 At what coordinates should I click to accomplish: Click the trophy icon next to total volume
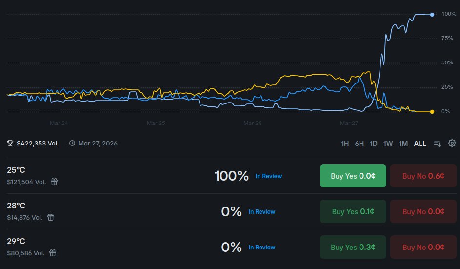tap(10, 143)
